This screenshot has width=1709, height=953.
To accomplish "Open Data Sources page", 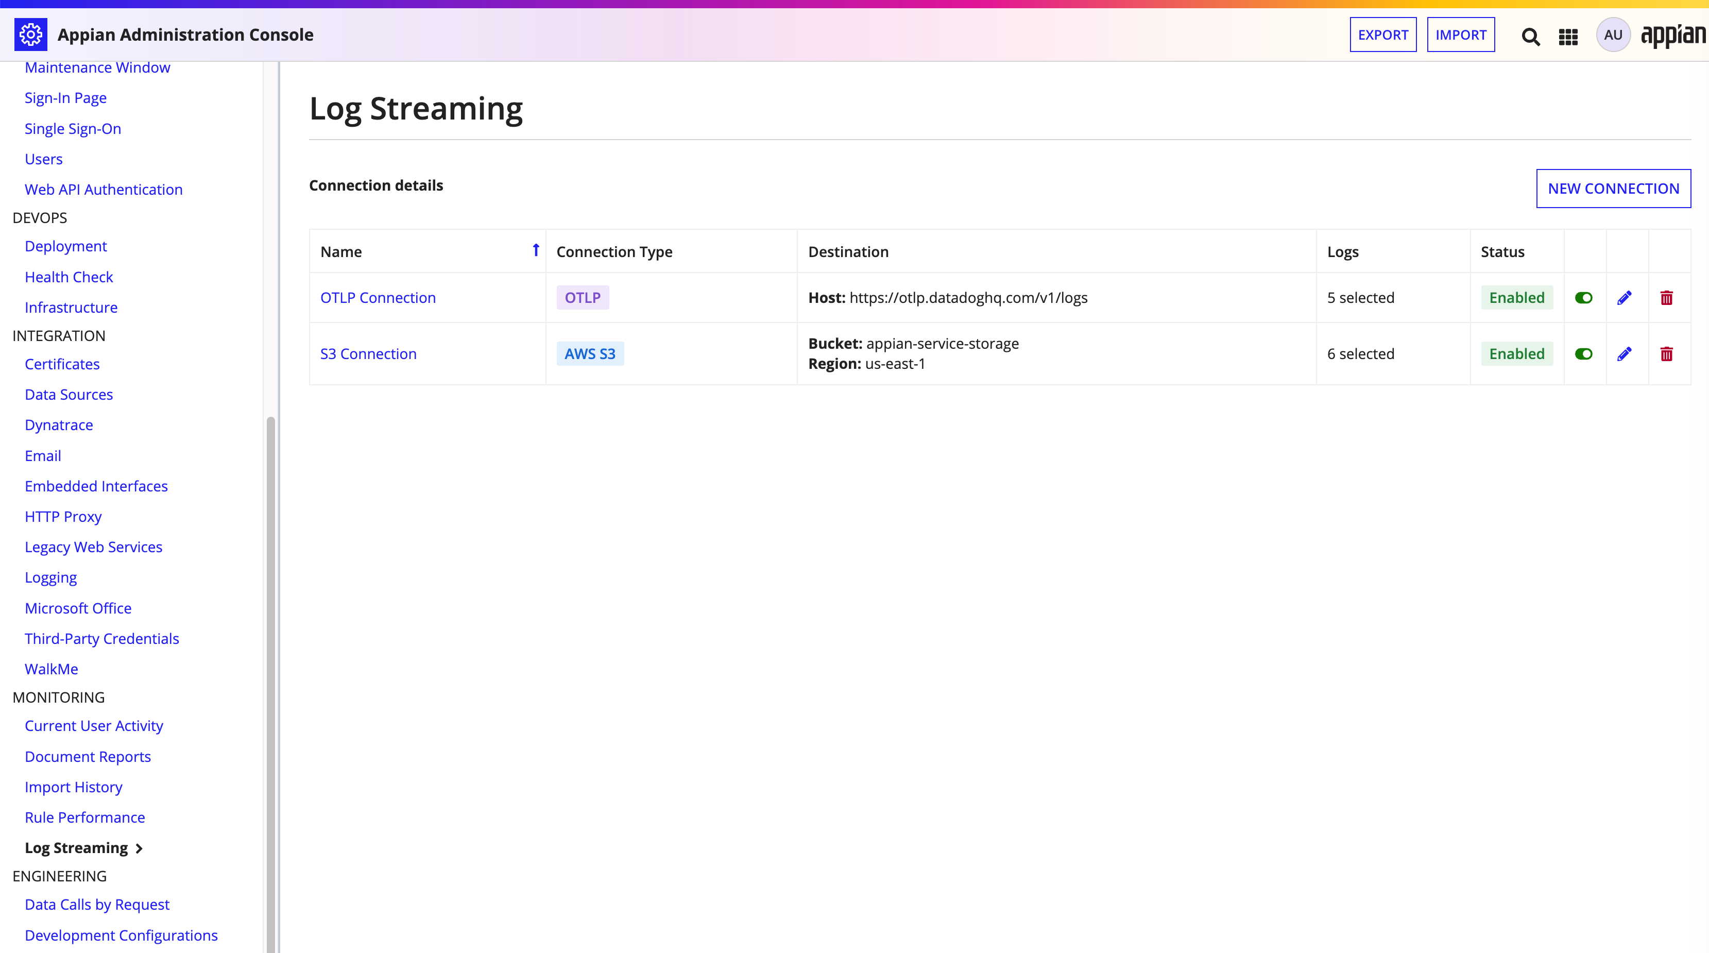I will 69,395.
